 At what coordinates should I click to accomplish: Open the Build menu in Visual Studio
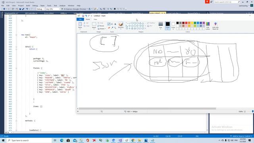(x=28, y=6)
